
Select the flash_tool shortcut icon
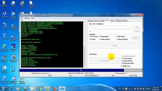4,48
